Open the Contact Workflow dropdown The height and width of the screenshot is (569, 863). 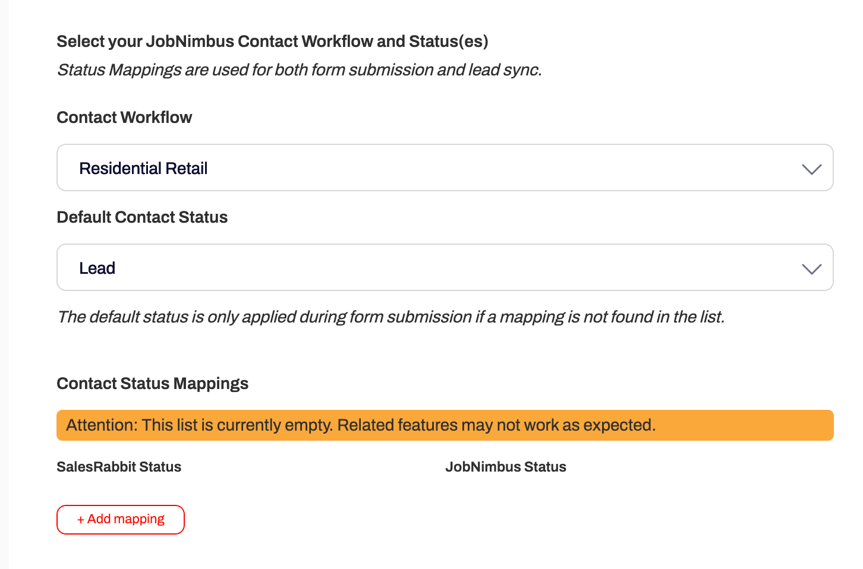coord(445,167)
